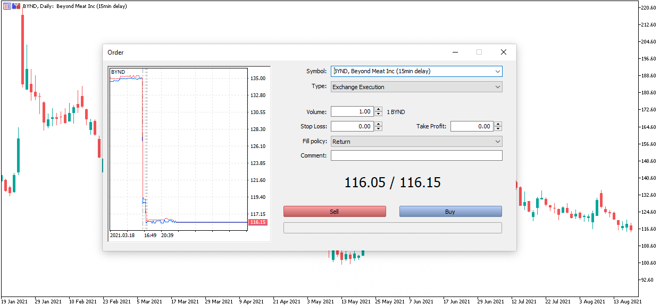Increase Stop Loss with the up arrow
The height and width of the screenshot is (305, 660).
[378, 124]
